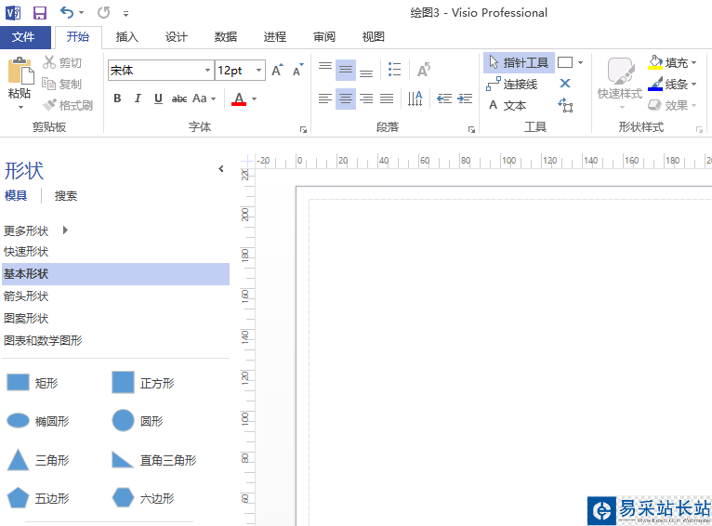Select the 六边形 hexagon shape
This screenshot has height=526, width=712.
(x=143, y=498)
